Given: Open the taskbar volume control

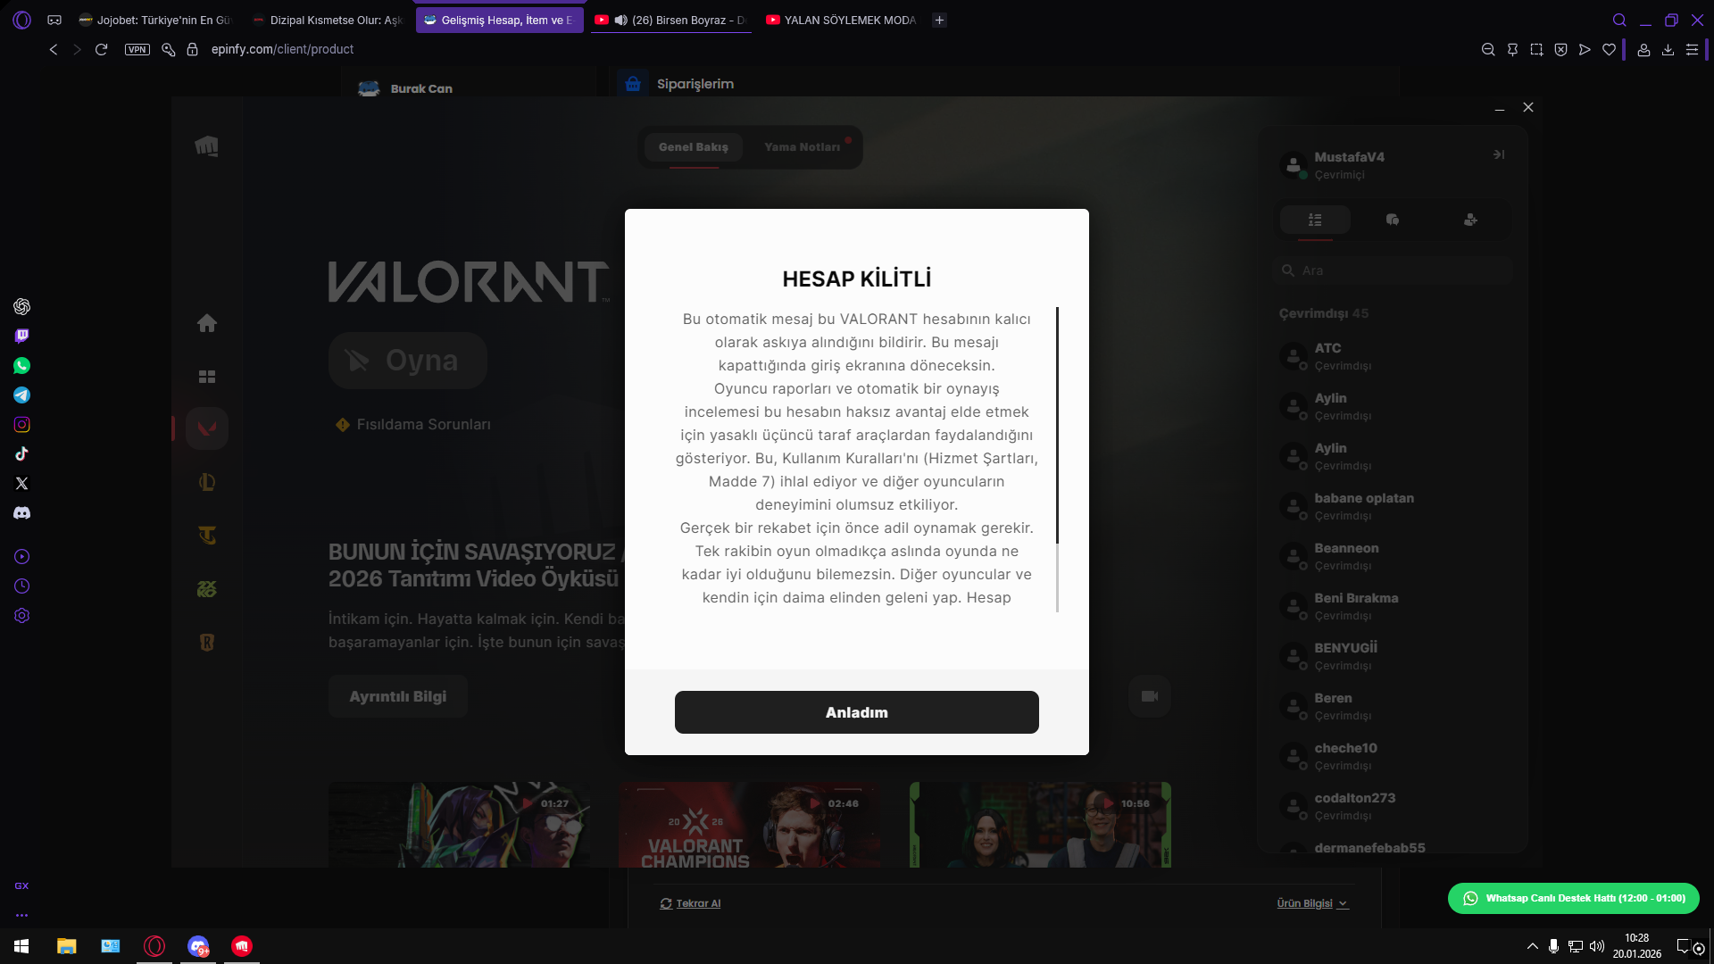Looking at the screenshot, I should [x=1597, y=946].
